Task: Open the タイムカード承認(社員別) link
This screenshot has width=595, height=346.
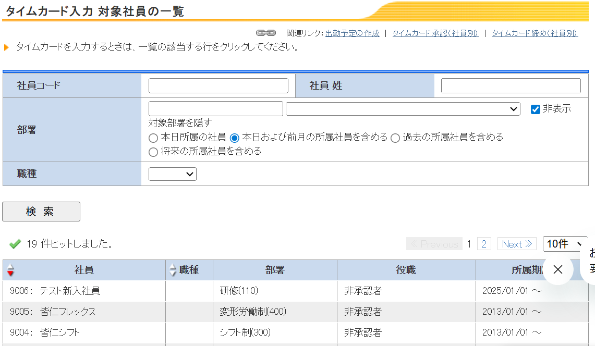Action: [435, 33]
